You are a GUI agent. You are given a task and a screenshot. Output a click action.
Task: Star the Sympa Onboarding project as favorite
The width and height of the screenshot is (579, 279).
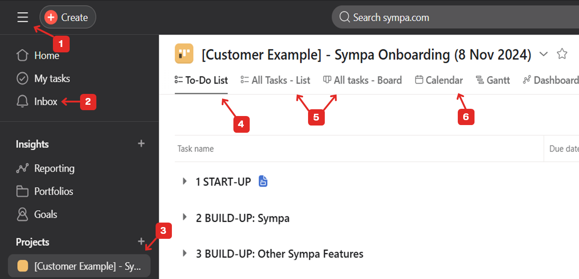[562, 53]
